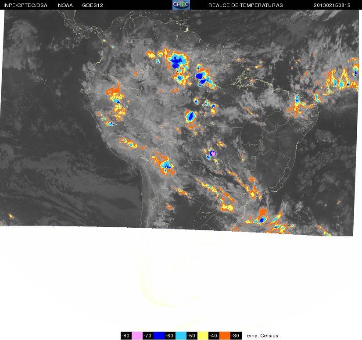This screenshot has width=362, height=340.
Task: Click the orange -40 to -30 legend swatch
Action: pyautogui.click(x=225, y=336)
